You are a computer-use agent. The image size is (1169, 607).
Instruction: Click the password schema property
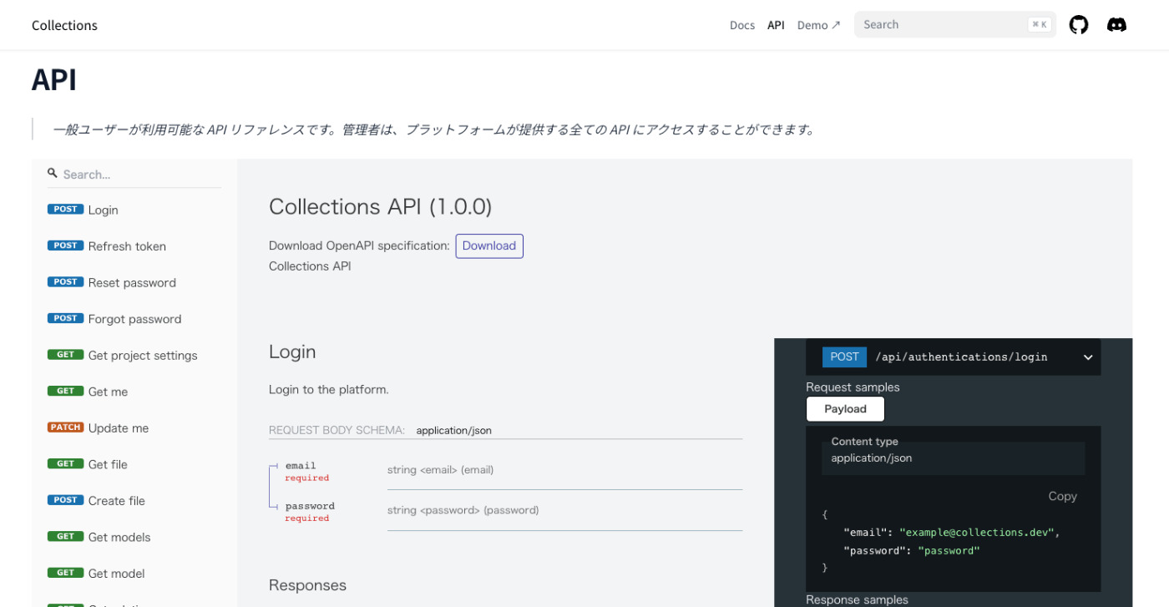[x=310, y=506]
